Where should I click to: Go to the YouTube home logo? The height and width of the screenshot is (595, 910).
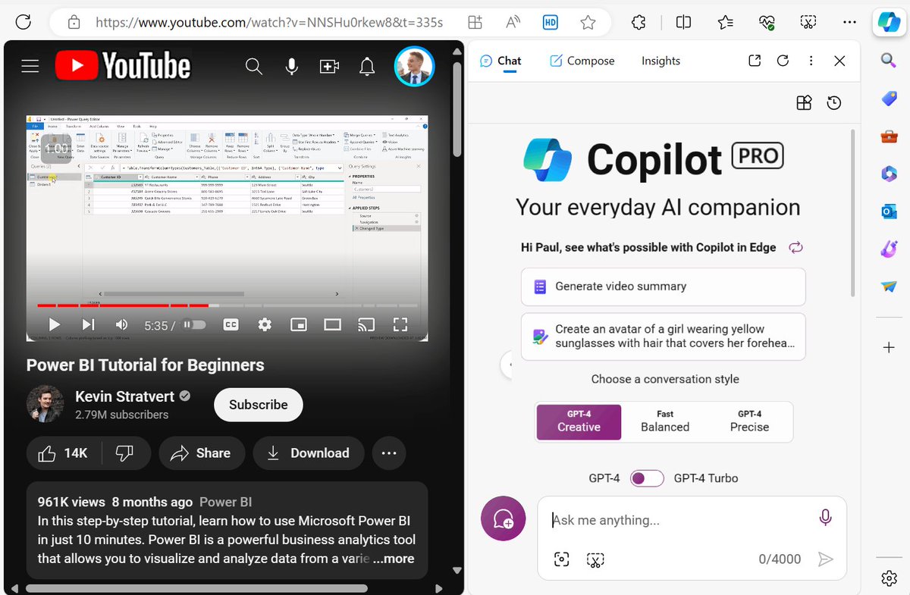tap(123, 67)
